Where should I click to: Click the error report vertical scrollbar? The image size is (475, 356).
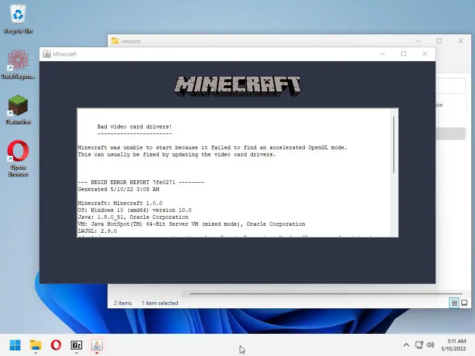coord(394,145)
